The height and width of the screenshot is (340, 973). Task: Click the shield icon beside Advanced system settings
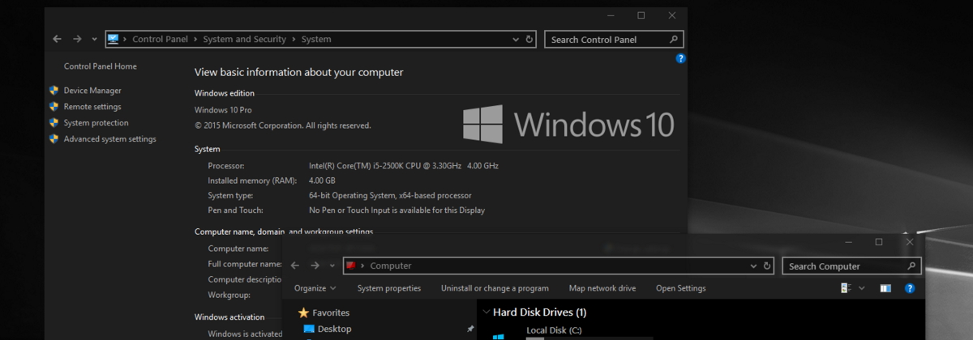54,139
